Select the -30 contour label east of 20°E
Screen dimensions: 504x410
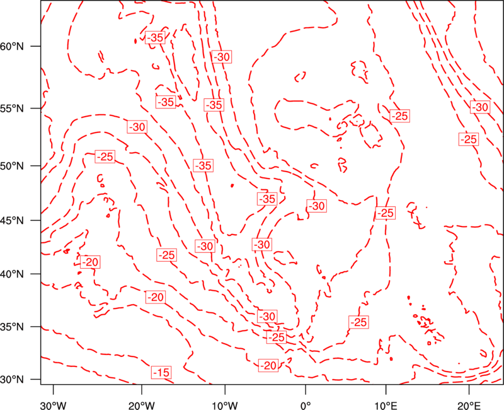(x=480, y=107)
